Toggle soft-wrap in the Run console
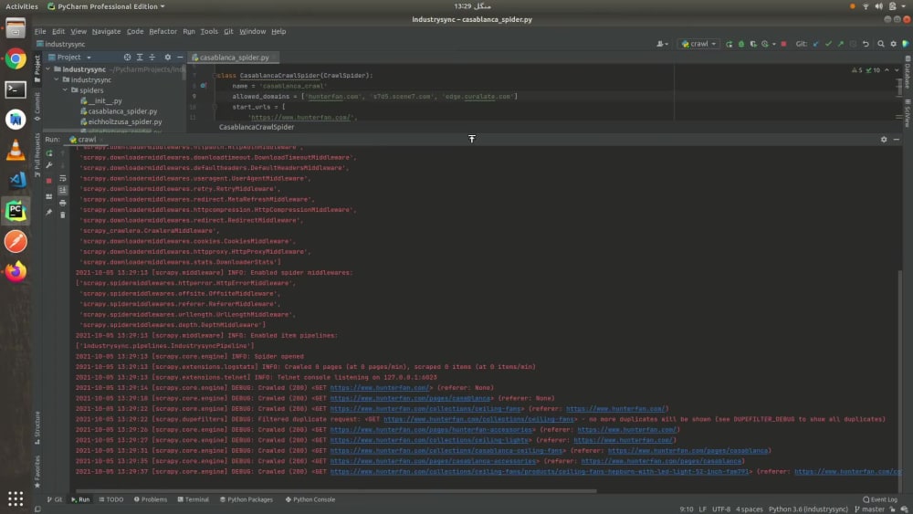The width and height of the screenshot is (913, 514). click(x=63, y=178)
